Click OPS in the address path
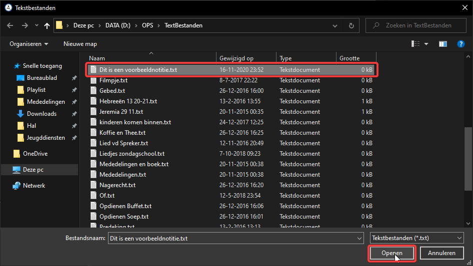473x266 pixels. tap(147, 25)
